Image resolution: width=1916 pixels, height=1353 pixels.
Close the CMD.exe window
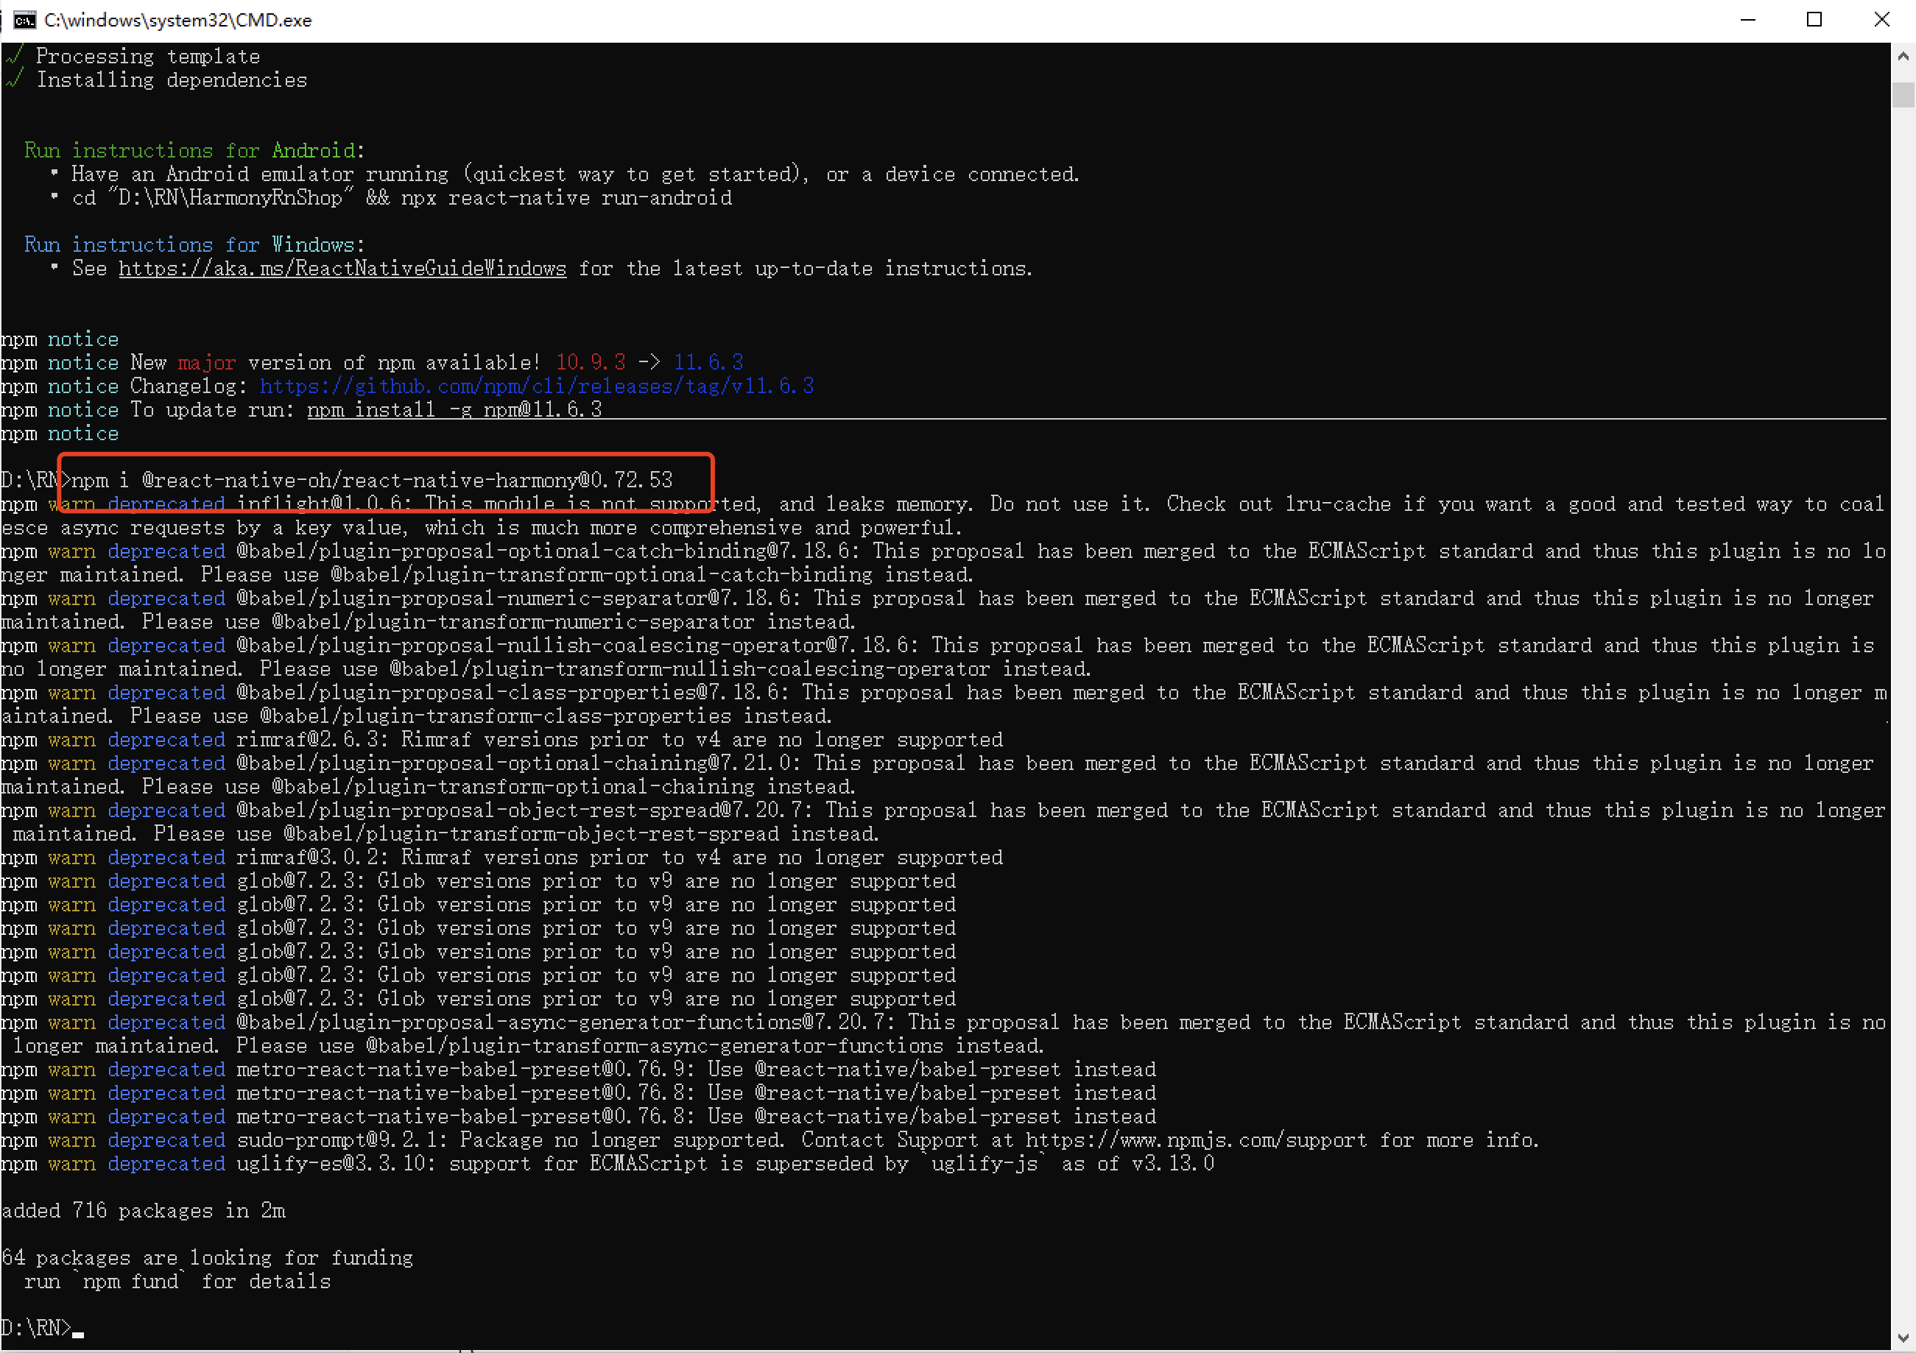pos(1881,19)
